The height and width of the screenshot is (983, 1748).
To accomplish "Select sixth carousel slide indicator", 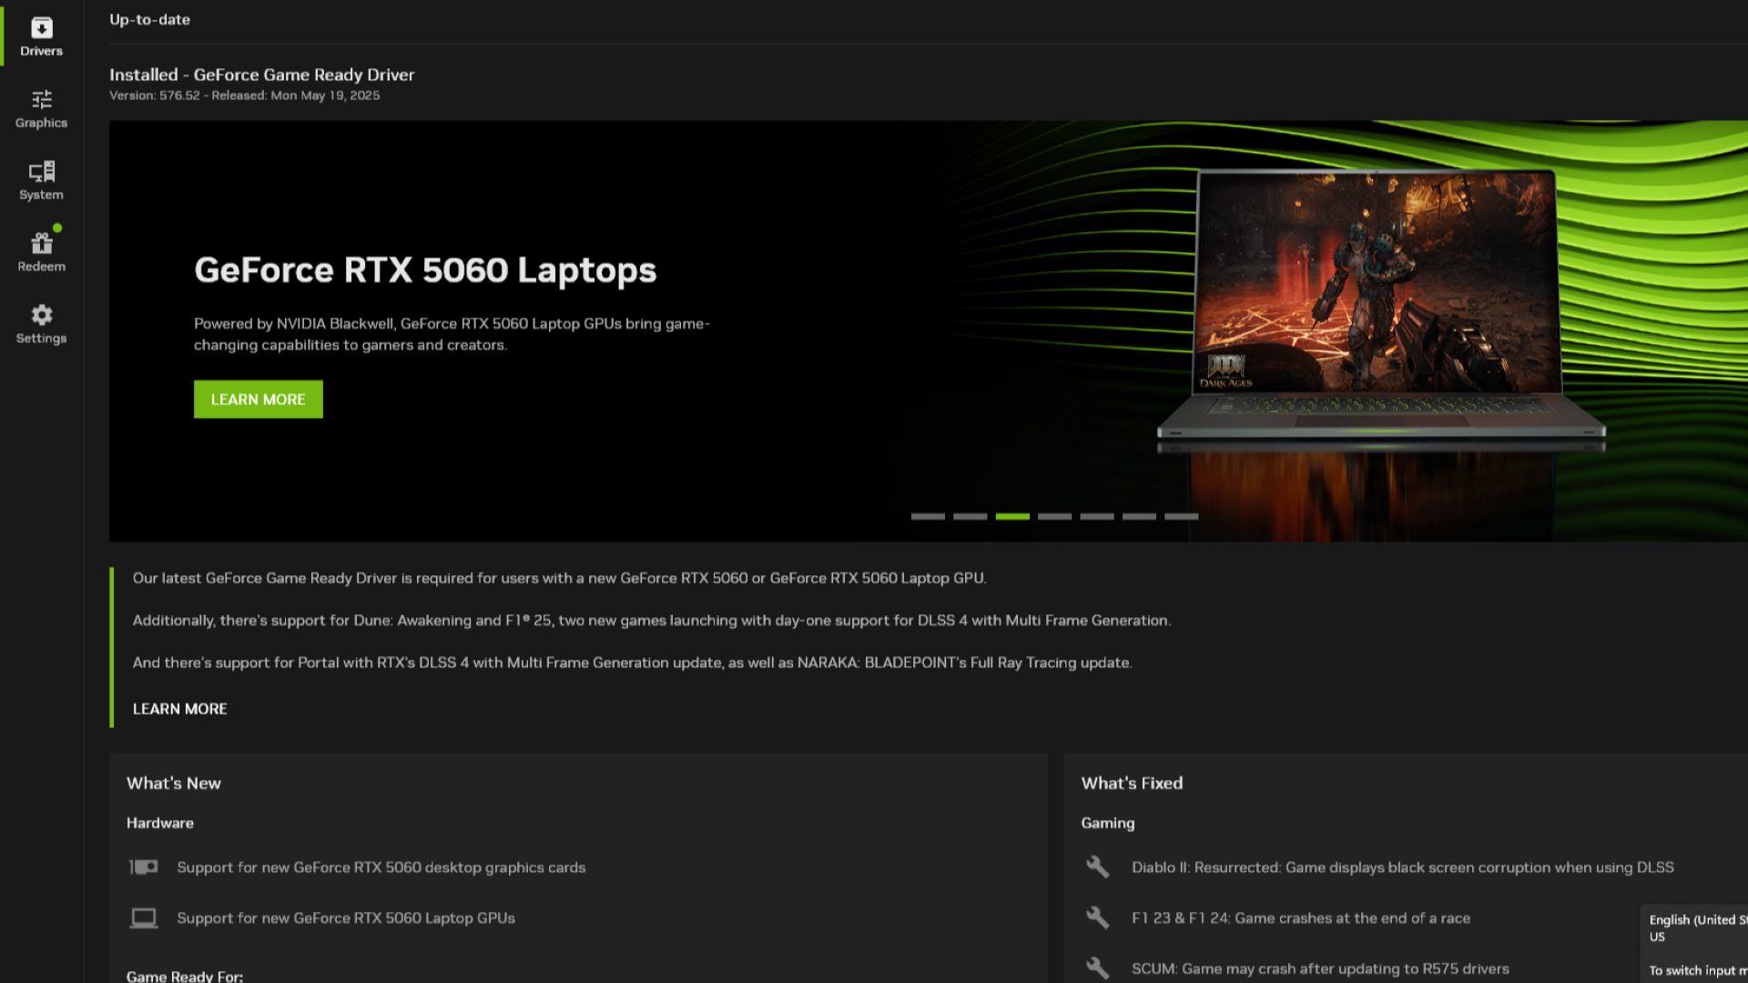I will tap(1139, 516).
